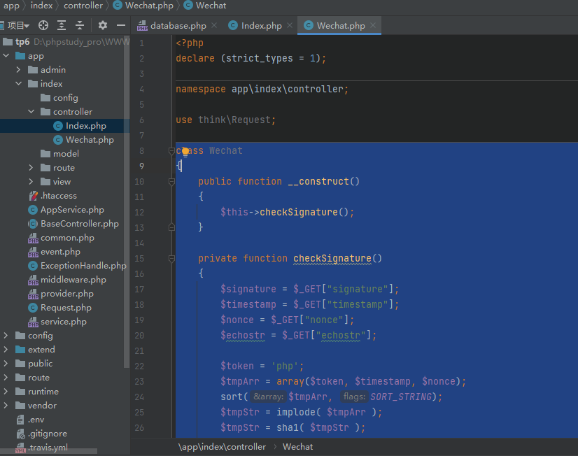Click the yellow lightbulb quick-fix icon
The width and height of the screenshot is (578, 456).
[x=185, y=151]
